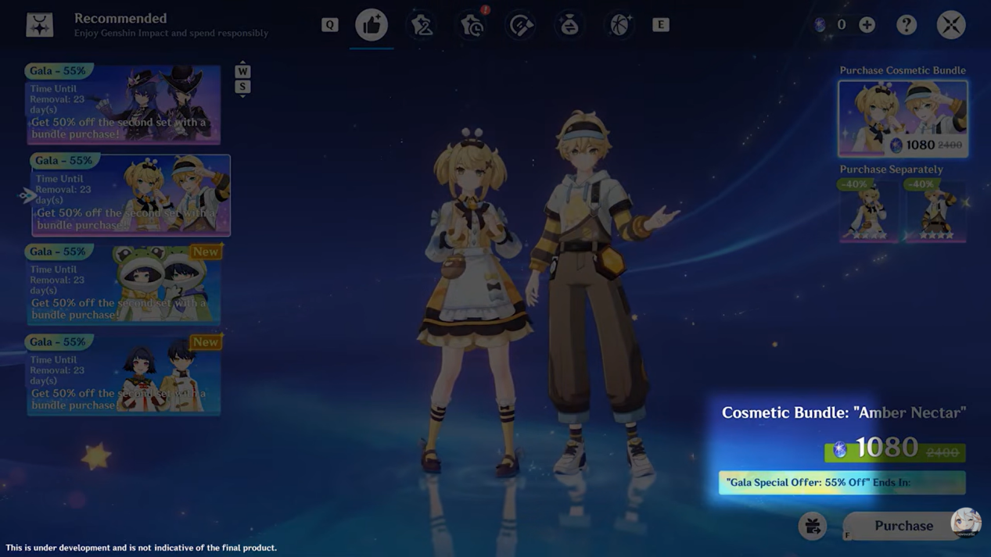Open the limited-time shop tab with notification
Viewport: 991px width, 557px height.
point(472,25)
